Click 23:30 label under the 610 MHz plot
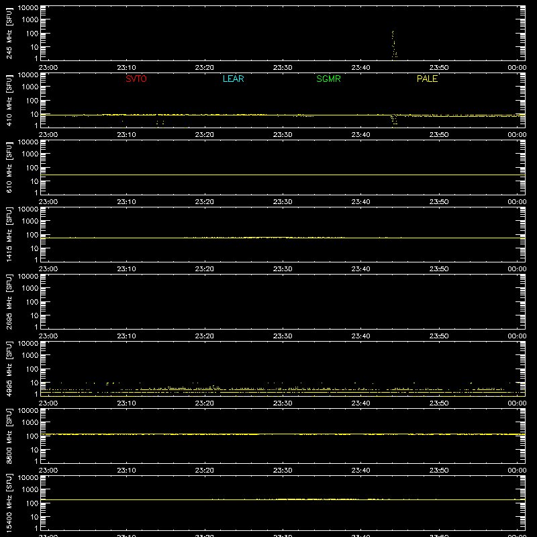The image size is (537, 537). coord(283,202)
